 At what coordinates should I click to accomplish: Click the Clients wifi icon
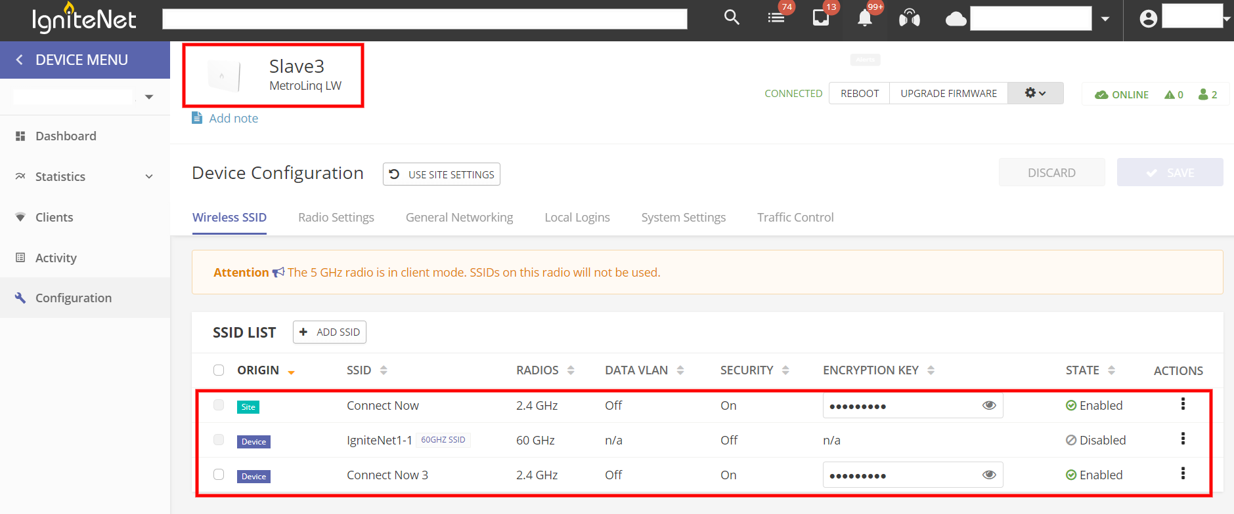pos(20,217)
